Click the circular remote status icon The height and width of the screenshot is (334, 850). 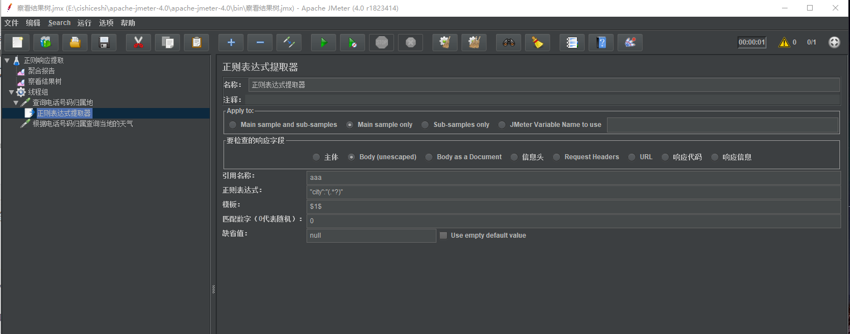tap(834, 42)
